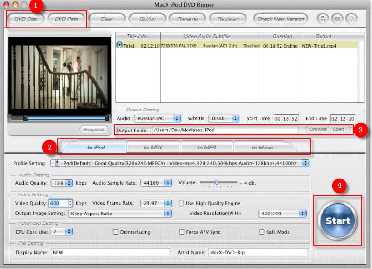Click the envelope email icon

(337, 19)
